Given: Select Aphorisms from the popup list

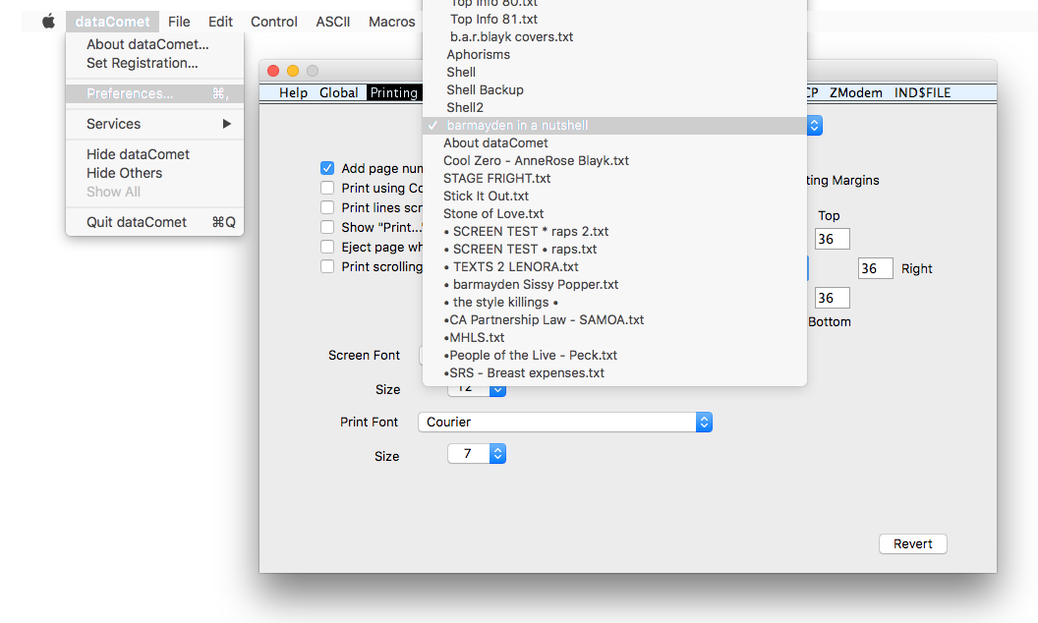Looking at the screenshot, I should (614, 54).
